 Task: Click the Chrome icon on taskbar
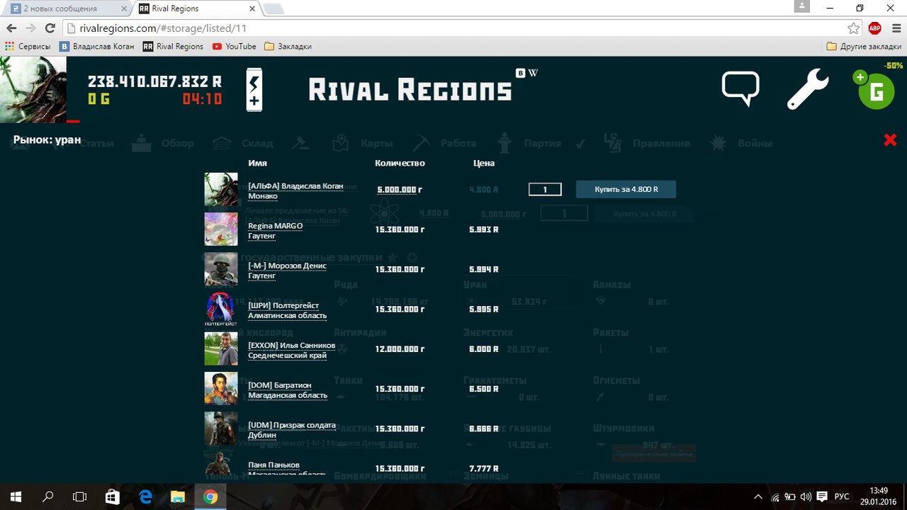pos(210,497)
